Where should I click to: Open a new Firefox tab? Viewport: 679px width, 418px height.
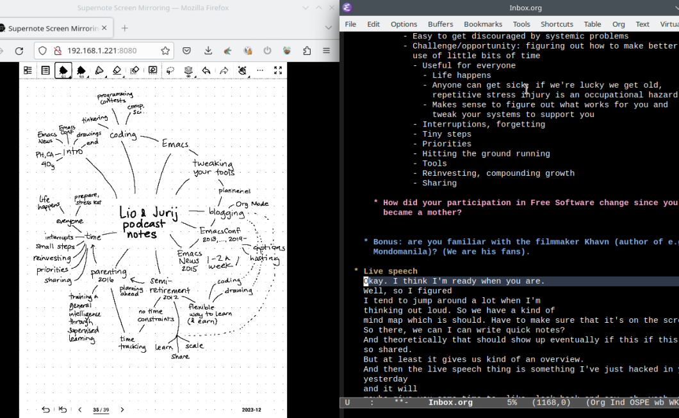(x=125, y=28)
